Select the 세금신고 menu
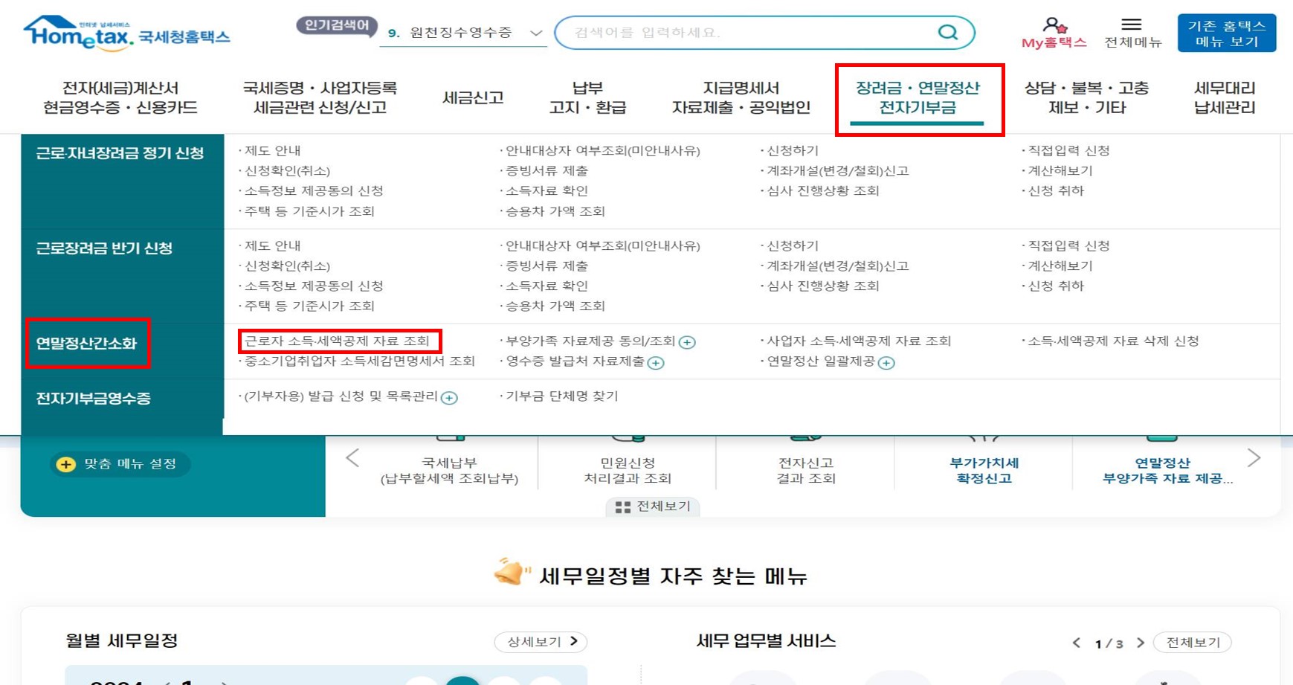Image resolution: width=1293 pixels, height=685 pixels. [473, 97]
